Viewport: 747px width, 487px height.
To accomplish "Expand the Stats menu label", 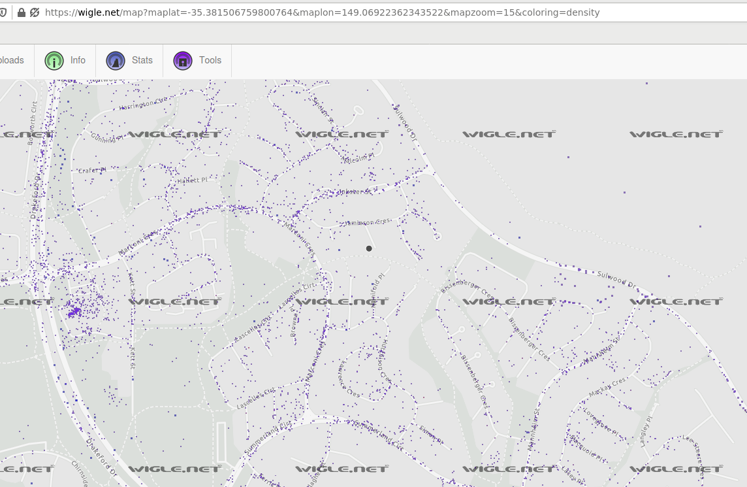I will click(x=142, y=60).
